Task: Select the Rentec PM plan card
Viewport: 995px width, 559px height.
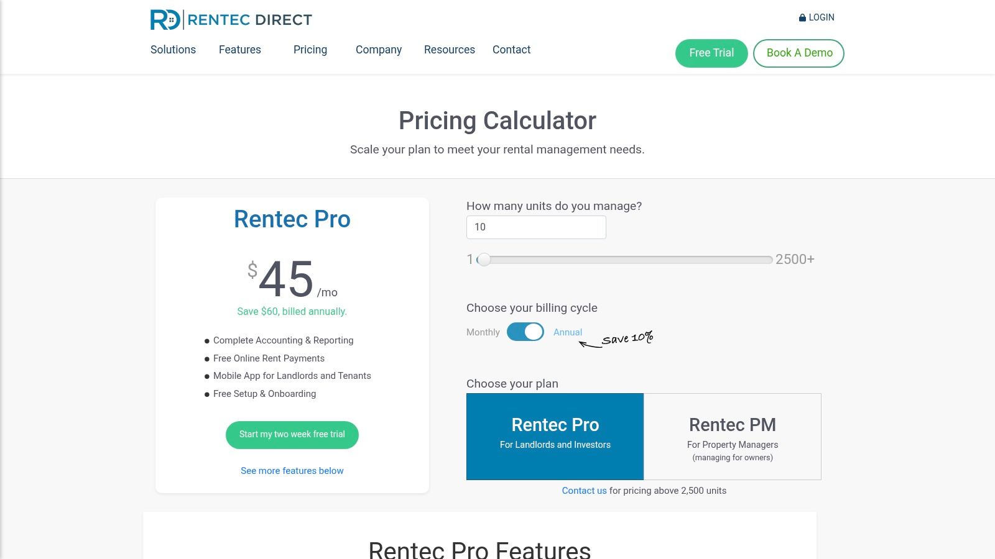Action: tap(733, 436)
